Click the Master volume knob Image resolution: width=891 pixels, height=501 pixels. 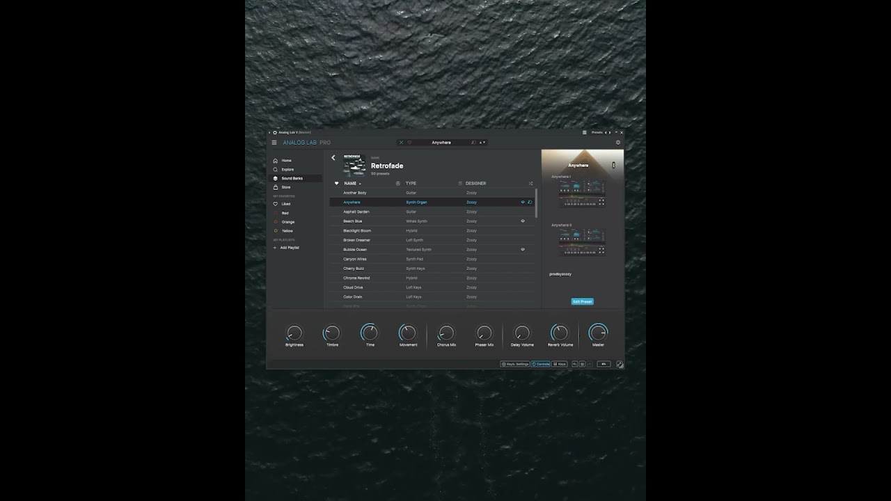click(598, 333)
